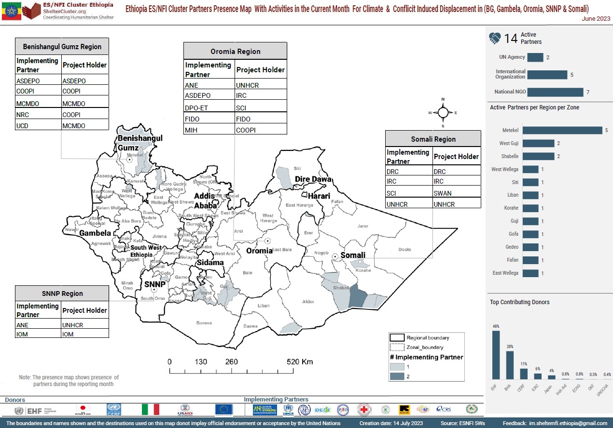Click legend swatch for 2 implementing partners
The width and height of the screenshot is (613, 428).
396,376
